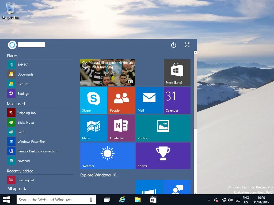The width and height of the screenshot is (274, 205).
Task: Click the volume speaker icon
Action: coord(230,200)
